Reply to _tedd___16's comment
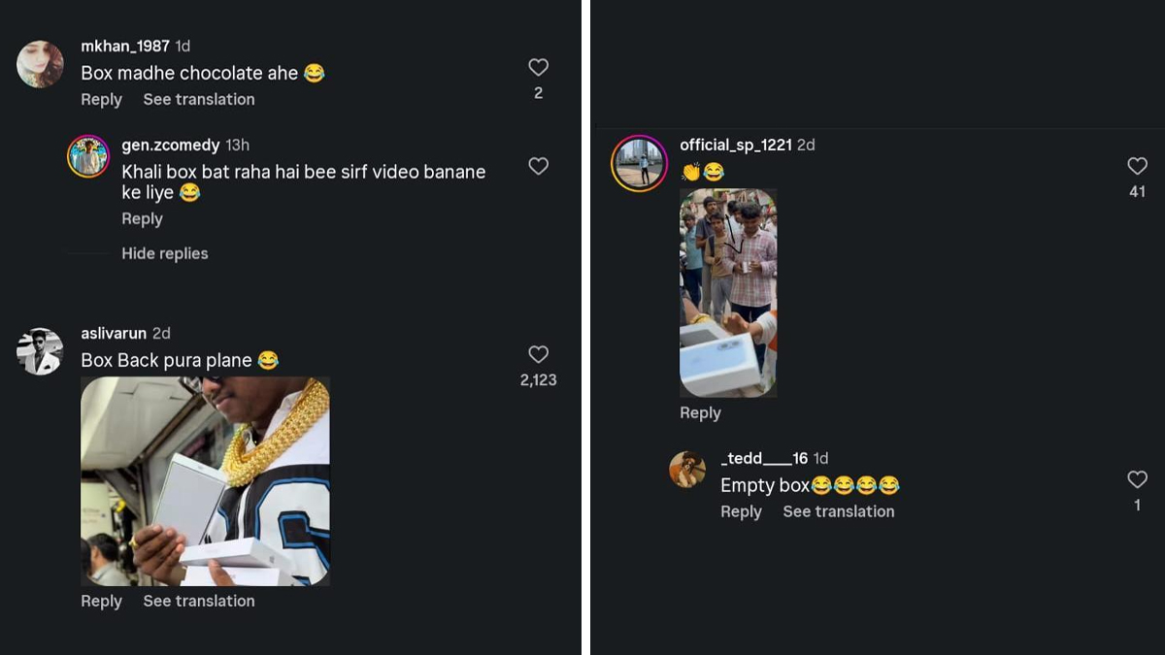Screen dimensions: 1165x655 741,511
